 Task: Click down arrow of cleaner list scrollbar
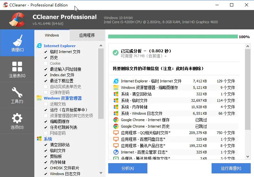click(x=101, y=173)
